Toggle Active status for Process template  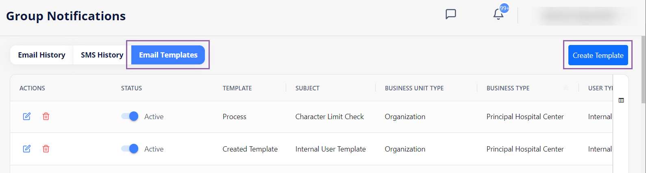pos(130,116)
